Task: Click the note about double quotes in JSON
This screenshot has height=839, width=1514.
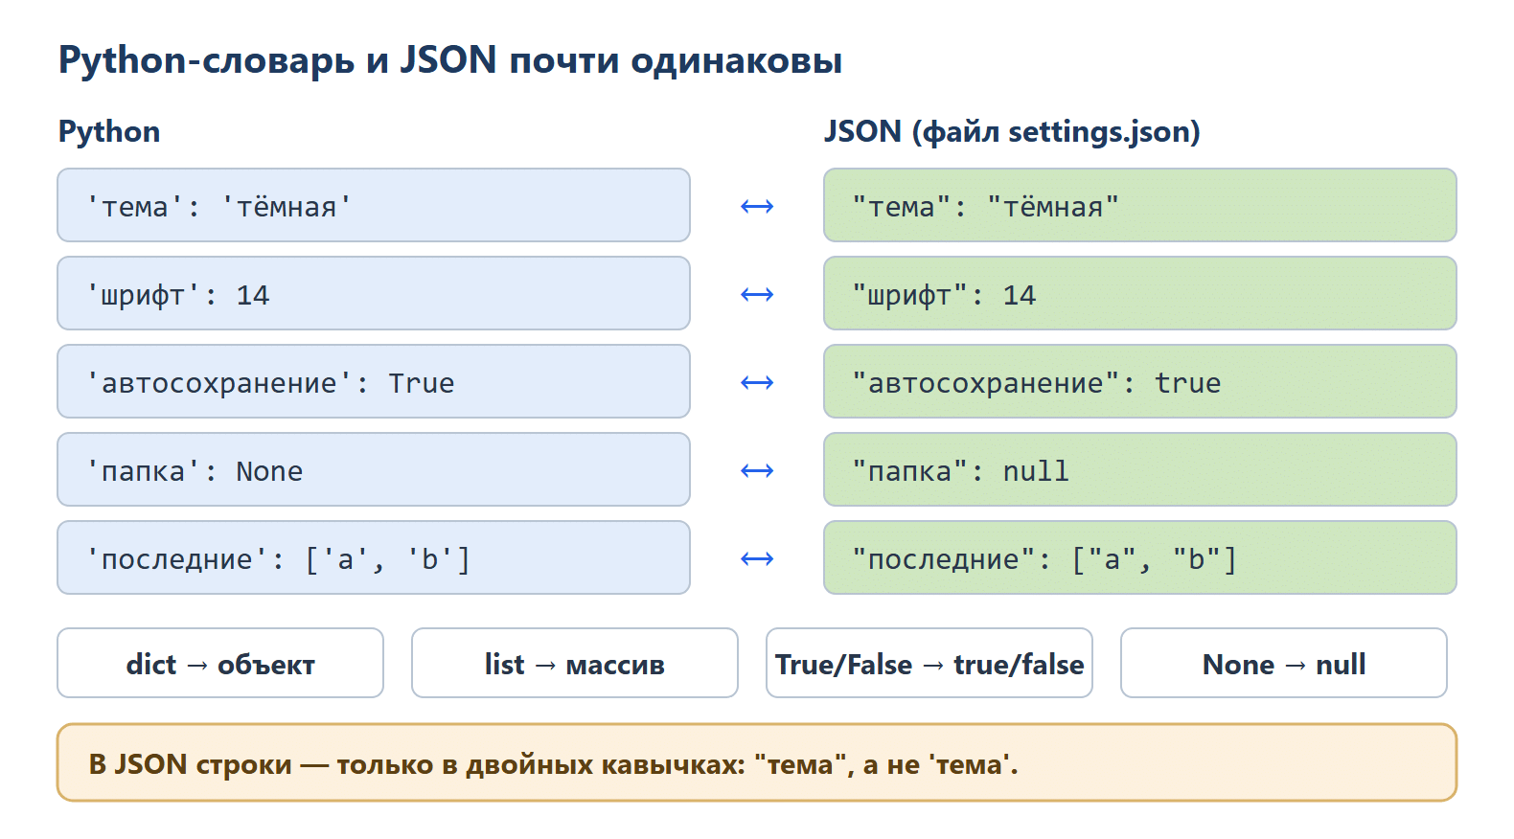Action: pos(757,762)
